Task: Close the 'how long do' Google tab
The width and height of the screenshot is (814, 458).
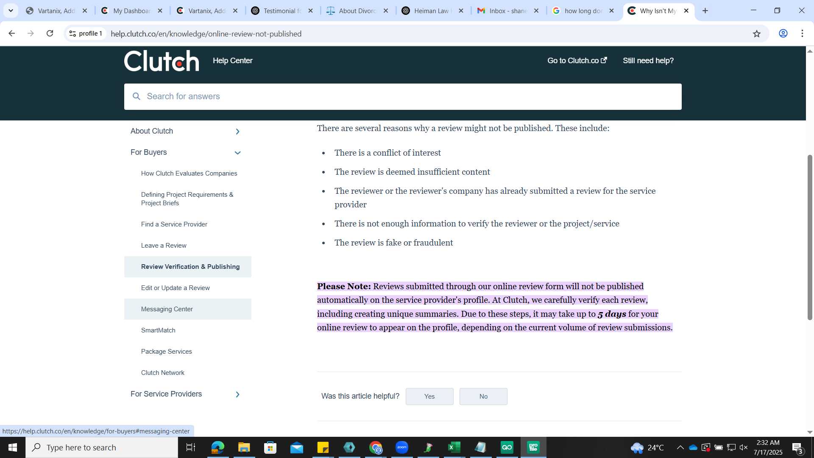Action: tap(611, 11)
